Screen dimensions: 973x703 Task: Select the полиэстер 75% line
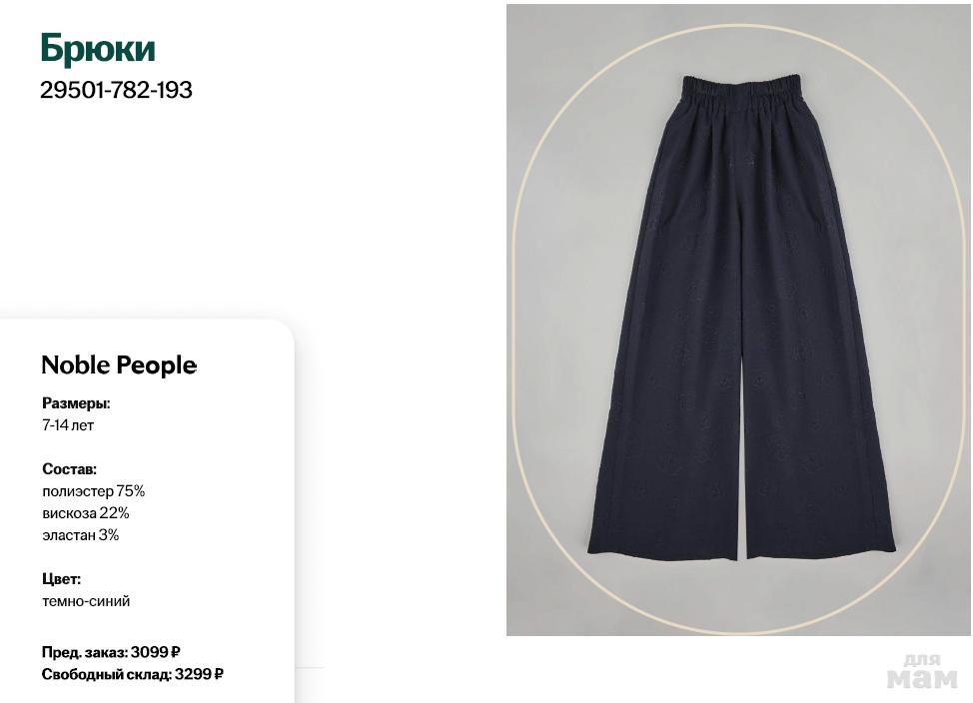[93, 491]
